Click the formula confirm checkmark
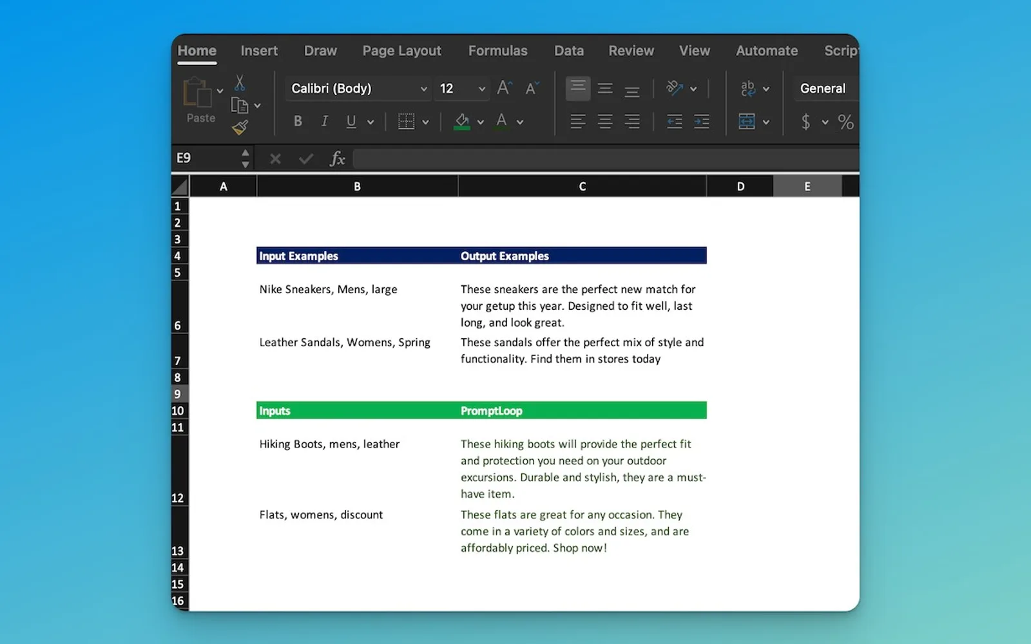 coord(306,158)
